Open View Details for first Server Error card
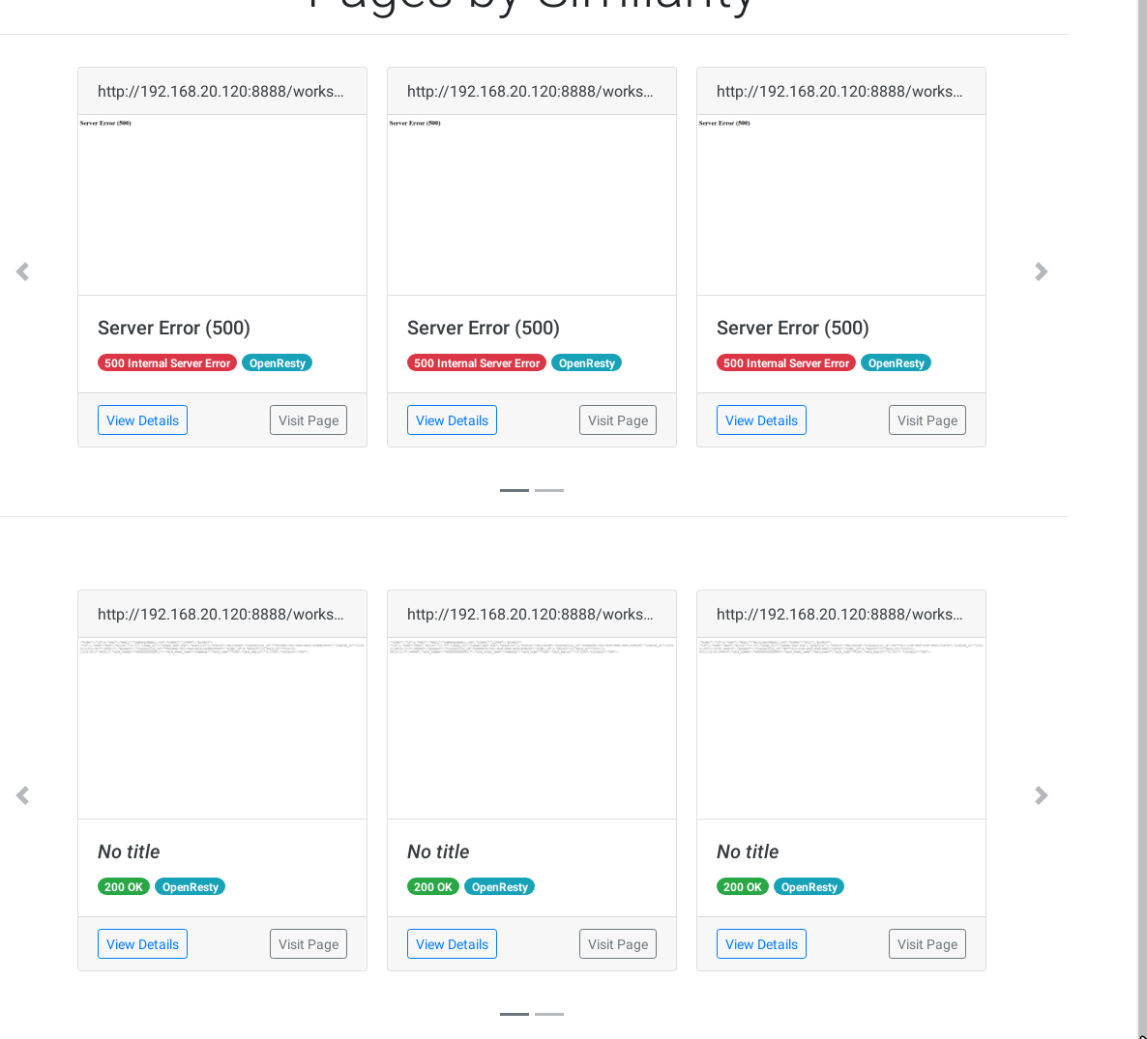Viewport: 1147px width, 1039px height. point(142,420)
